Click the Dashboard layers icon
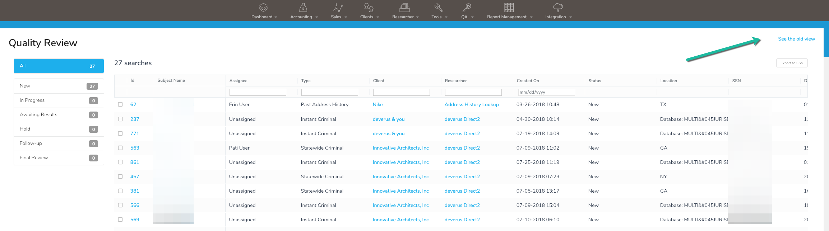 coord(264,8)
